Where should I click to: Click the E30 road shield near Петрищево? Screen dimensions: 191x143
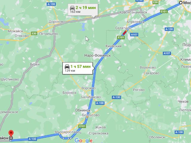click(34, 33)
